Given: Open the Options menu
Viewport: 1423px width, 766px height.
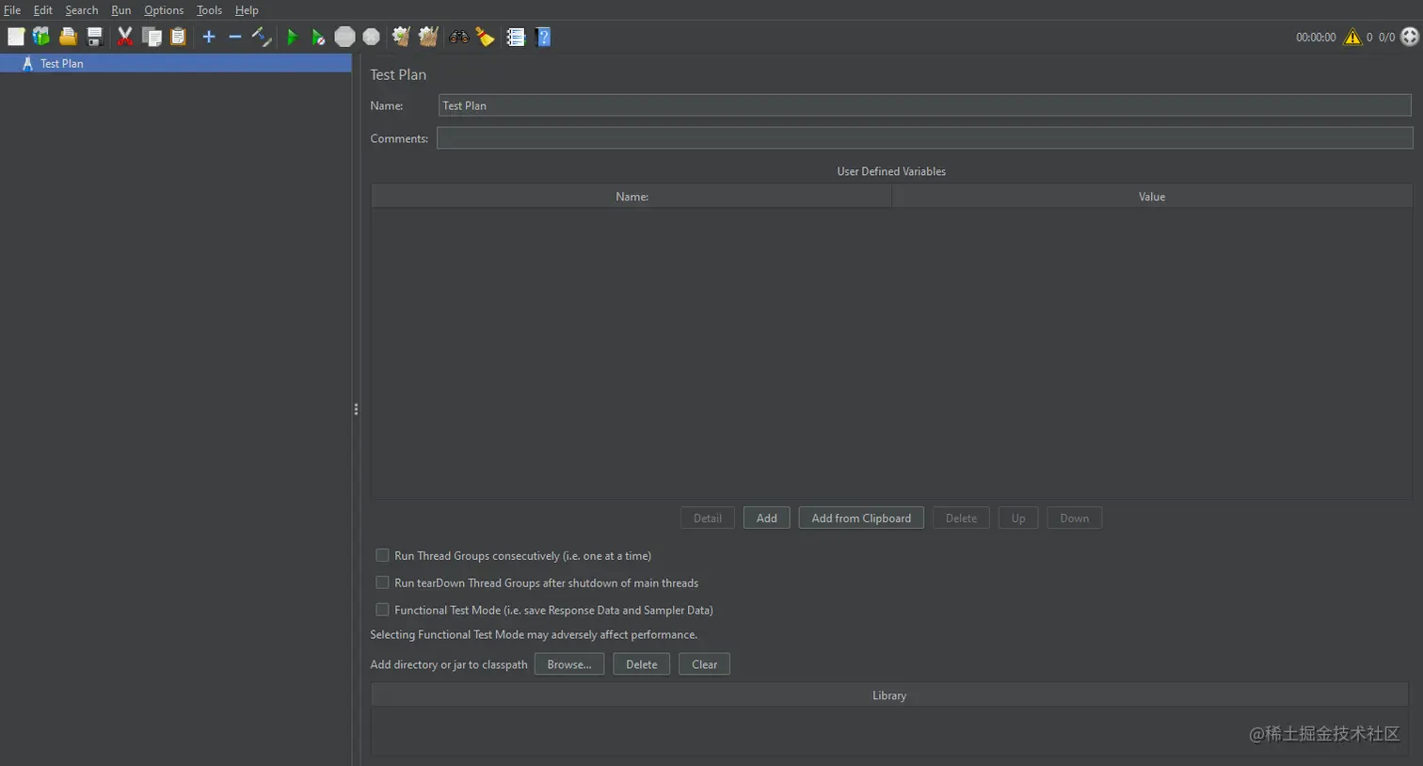Looking at the screenshot, I should coord(164,10).
